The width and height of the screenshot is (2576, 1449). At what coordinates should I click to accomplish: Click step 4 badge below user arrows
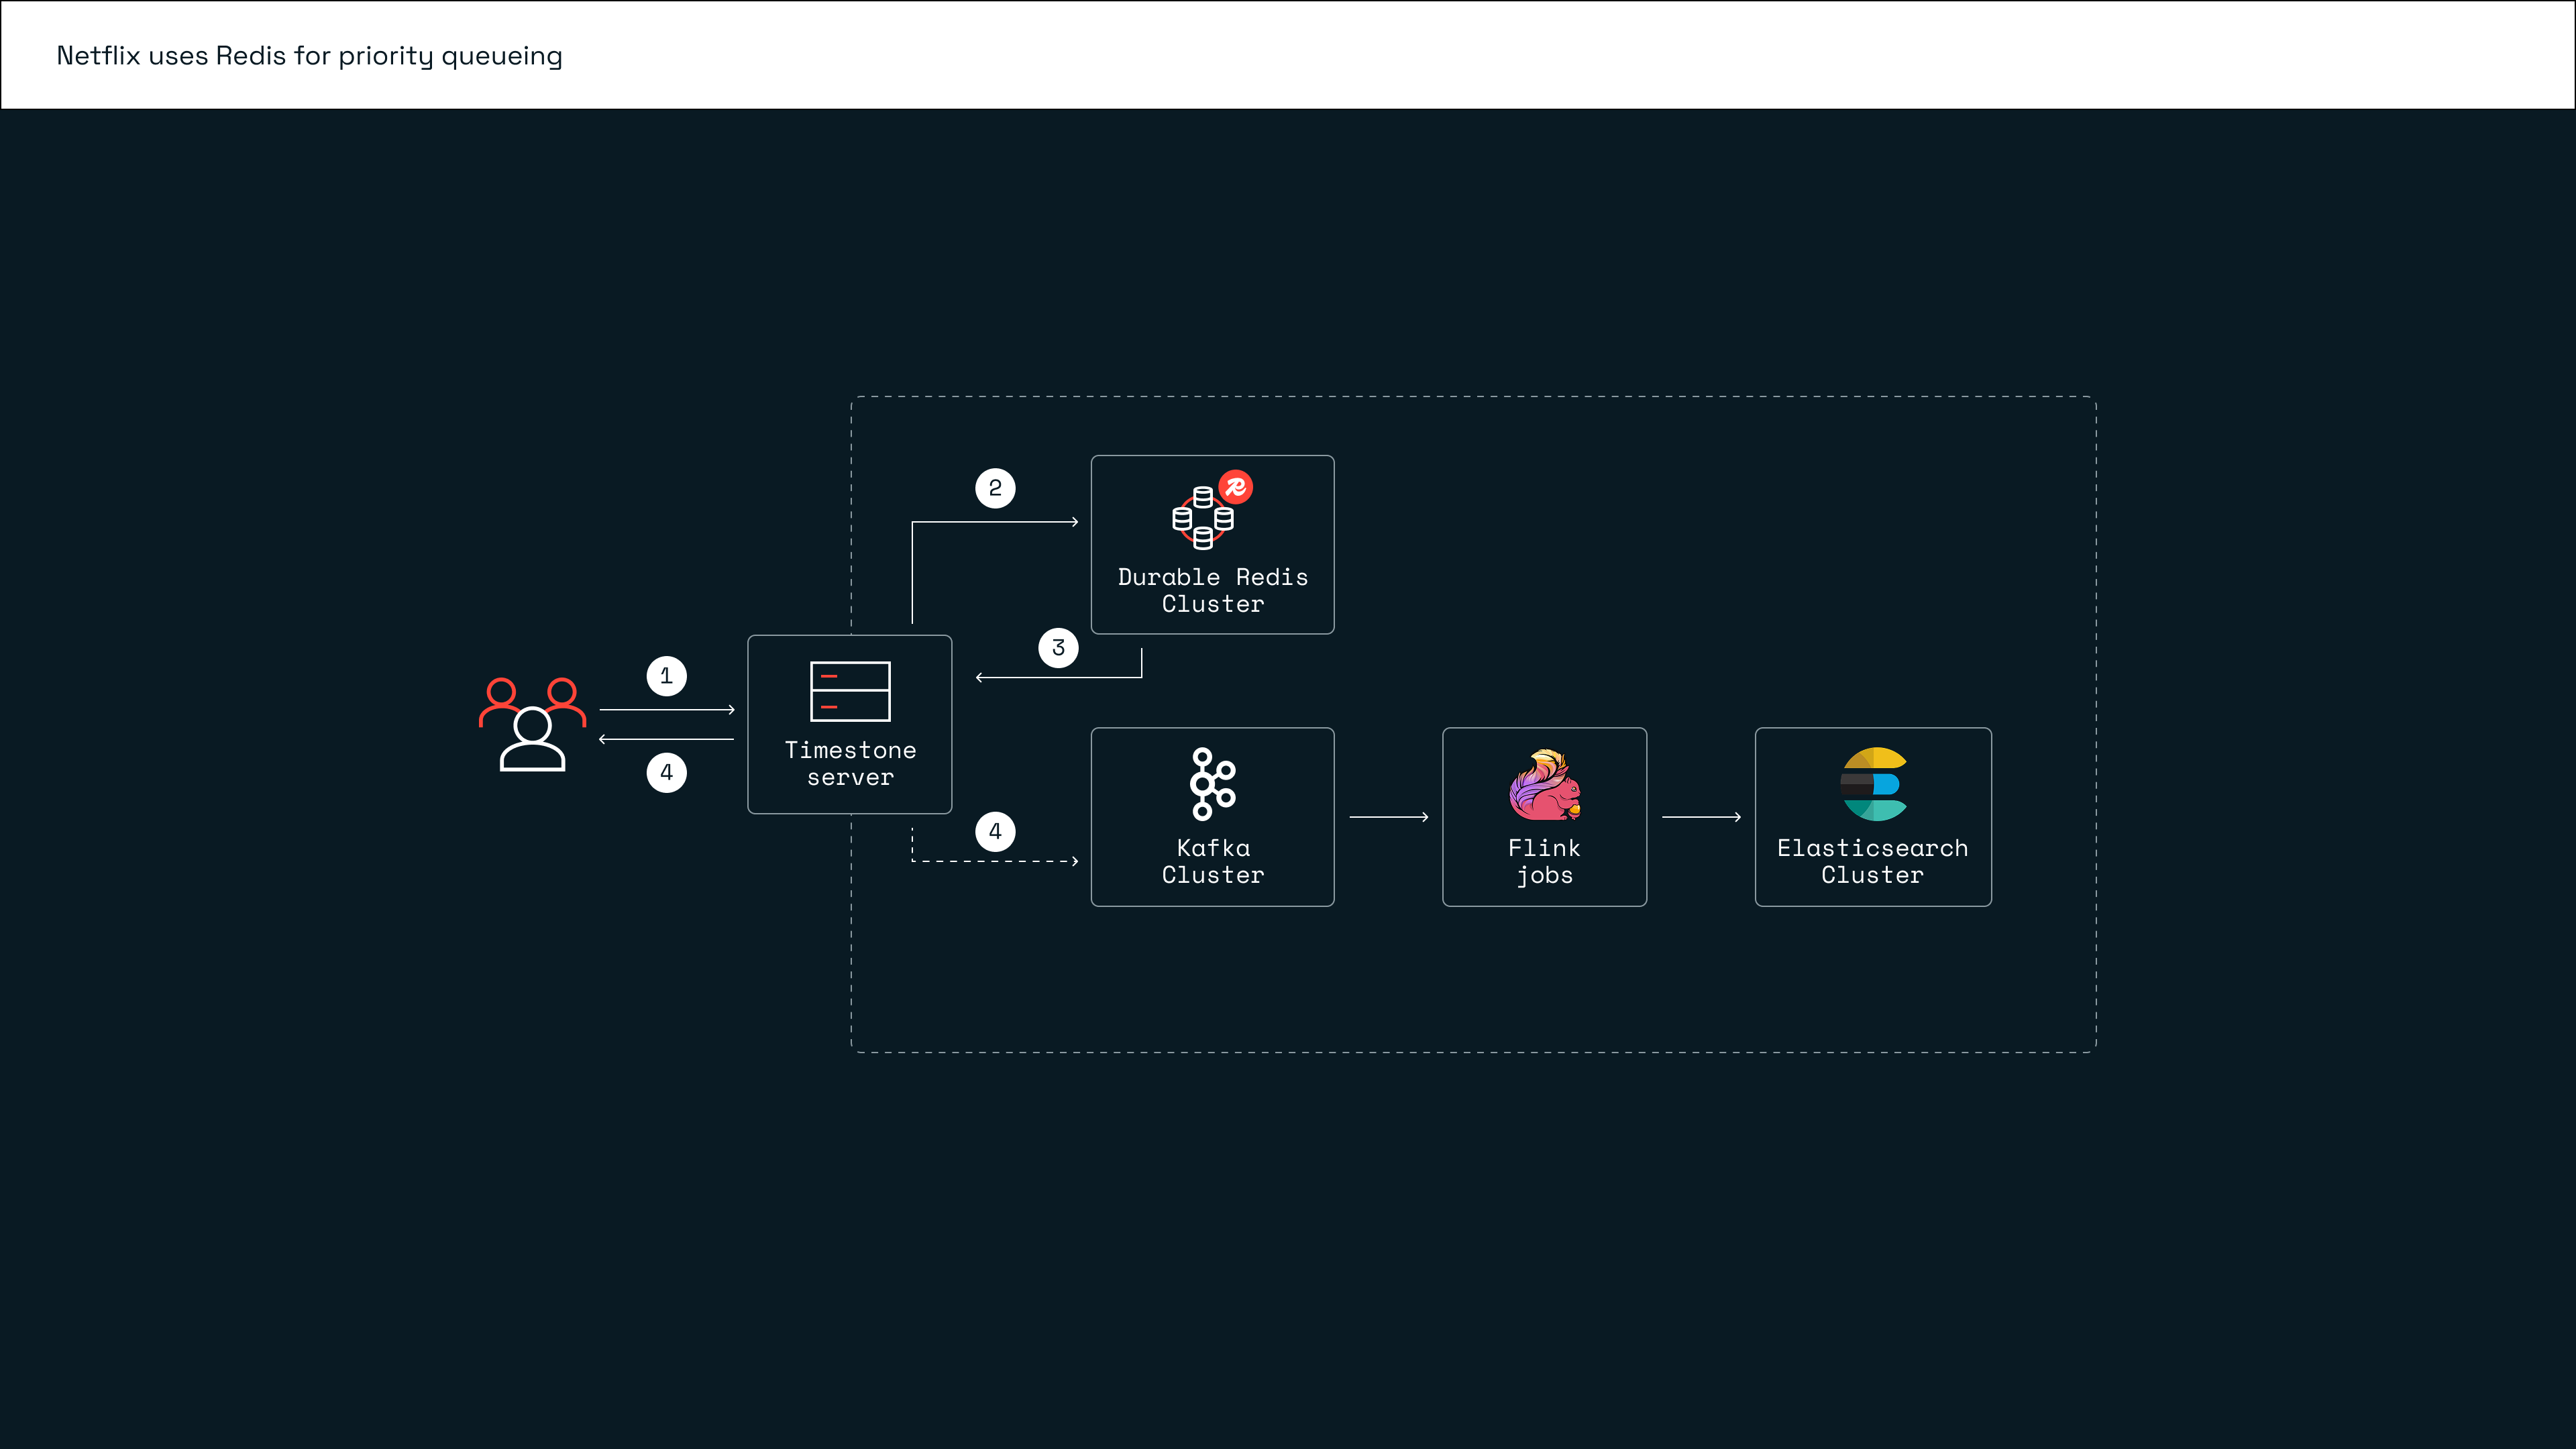coord(666,773)
